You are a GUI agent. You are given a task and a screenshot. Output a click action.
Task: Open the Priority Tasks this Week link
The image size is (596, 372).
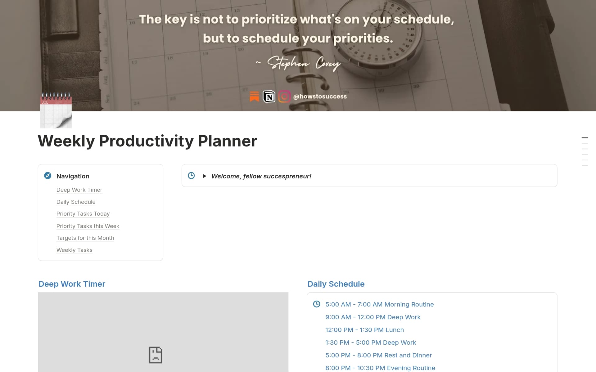pyautogui.click(x=88, y=226)
